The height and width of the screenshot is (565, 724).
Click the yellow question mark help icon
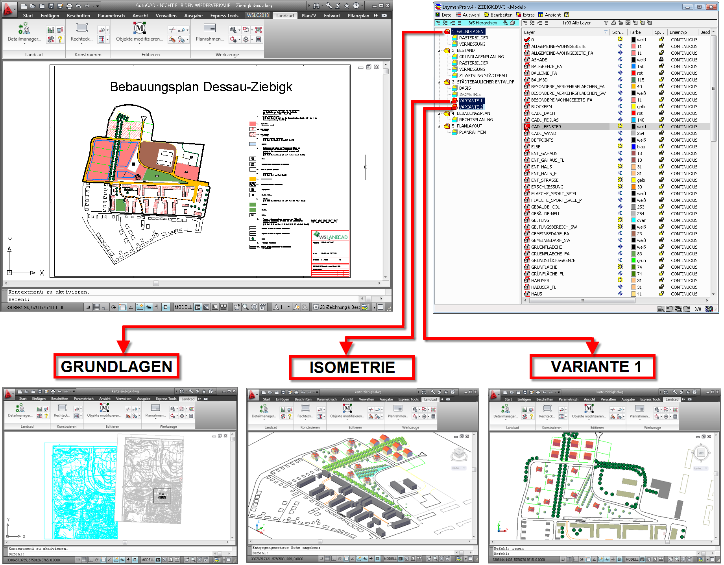point(60,39)
